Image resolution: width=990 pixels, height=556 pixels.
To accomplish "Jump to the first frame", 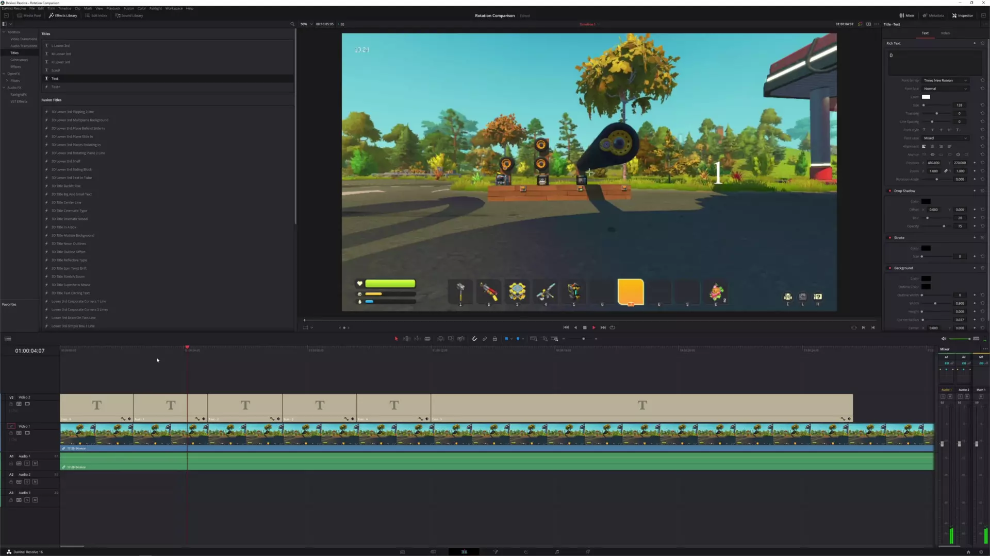I will pos(566,327).
